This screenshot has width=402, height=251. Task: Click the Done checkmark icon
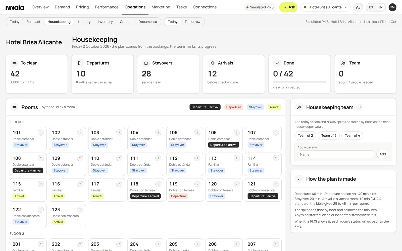pyautogui.click(x=277, y=63)
